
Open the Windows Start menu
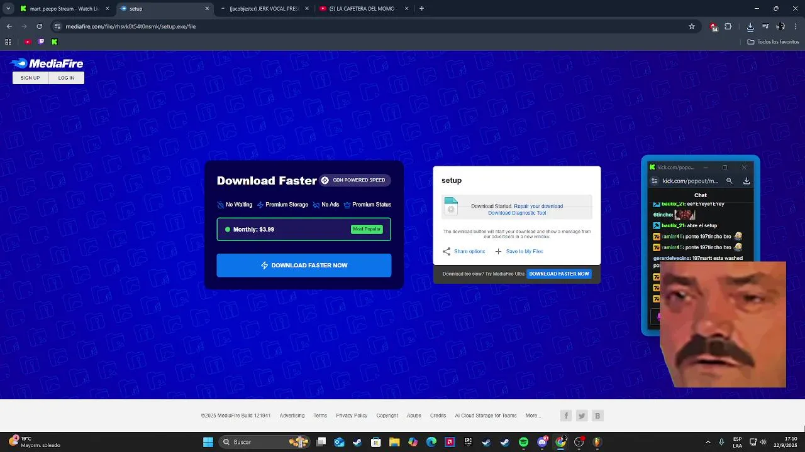click(x=208, y=442)
